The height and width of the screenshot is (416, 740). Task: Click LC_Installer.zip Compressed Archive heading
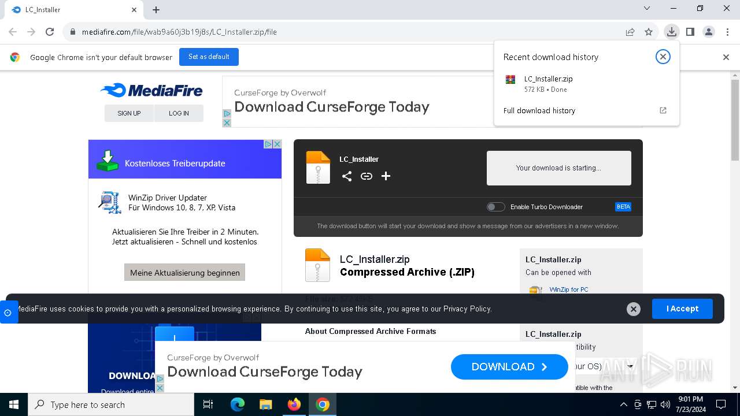[x=407, y=266]
